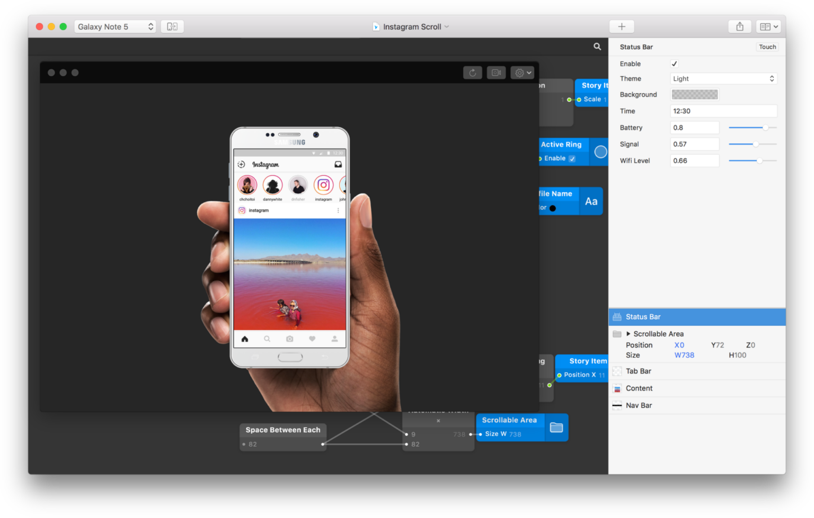Viewport: 814px width, 518px height.
Task: Click the device mirroring icon beside the device selector
Action: (x=172, y=26)
